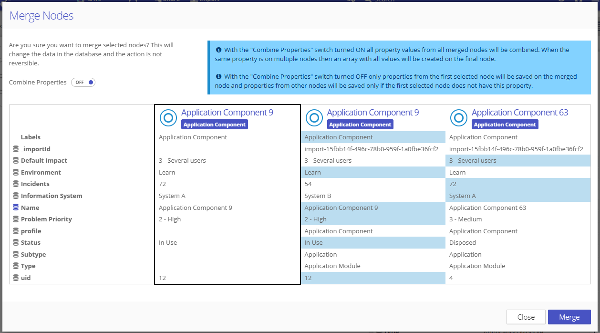Screen dimensions: 600x333
Task: Toggle the Combine Properties switch
Action: (x=83, y=83)
